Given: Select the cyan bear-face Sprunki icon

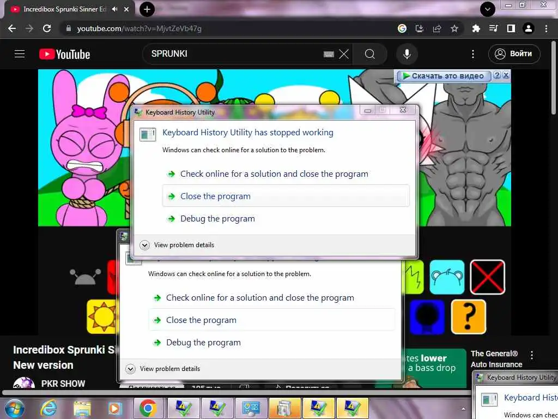Looking at the screenshot, I should pyautogui.click(x=447, y=277).
